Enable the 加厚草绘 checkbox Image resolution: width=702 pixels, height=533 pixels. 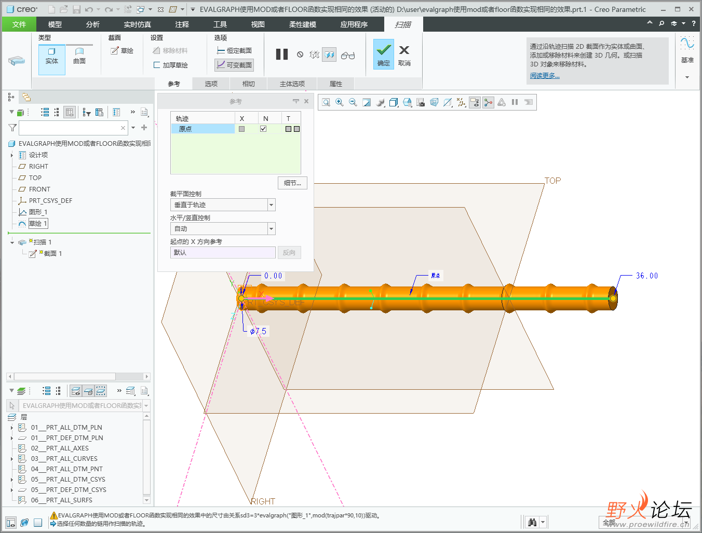pos(157,65)
